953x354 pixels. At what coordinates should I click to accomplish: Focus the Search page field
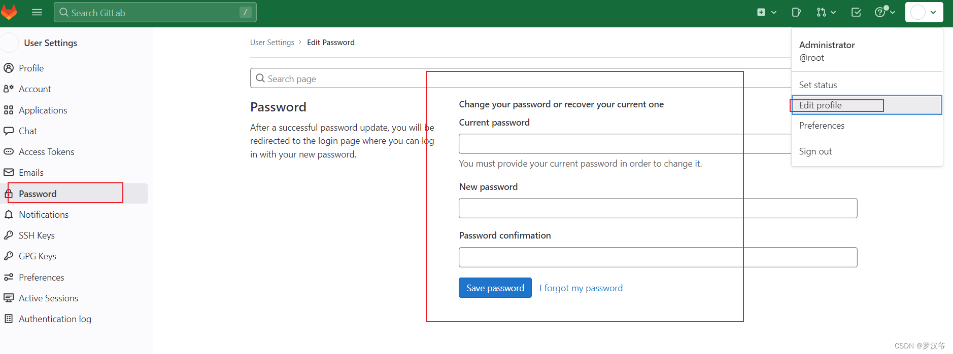click(x=520, y=78)
